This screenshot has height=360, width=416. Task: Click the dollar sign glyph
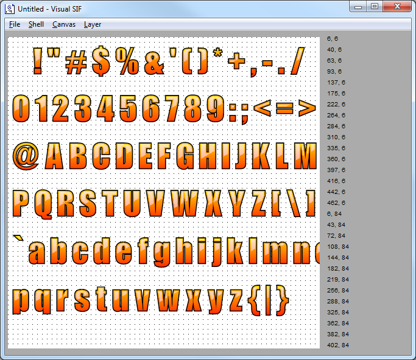click(x=100, y=61)
